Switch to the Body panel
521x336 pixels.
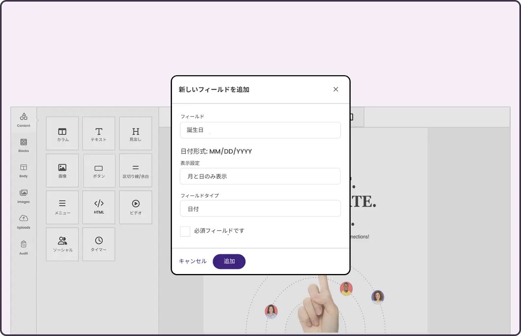coord(23,170)
